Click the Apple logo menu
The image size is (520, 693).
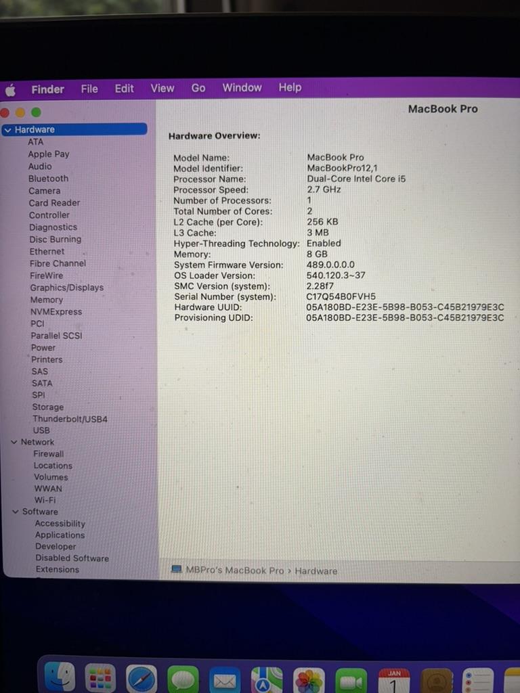10,90
